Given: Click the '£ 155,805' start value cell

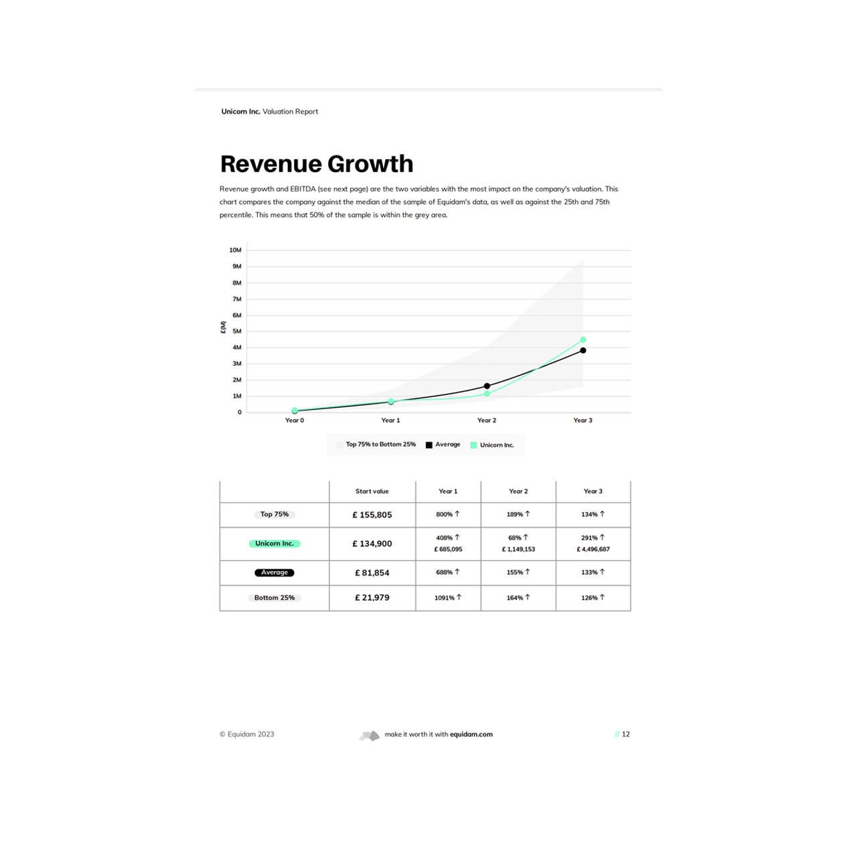Looking at the screenshot, I should [x=372, y=515].
